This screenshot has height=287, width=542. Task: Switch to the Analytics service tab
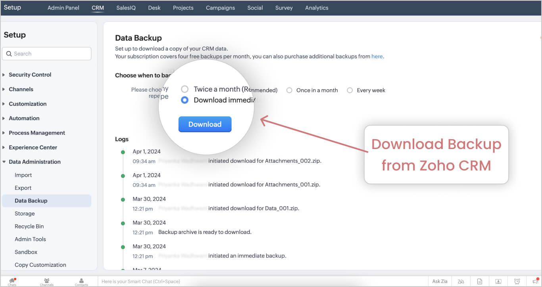tap(316, 8)
